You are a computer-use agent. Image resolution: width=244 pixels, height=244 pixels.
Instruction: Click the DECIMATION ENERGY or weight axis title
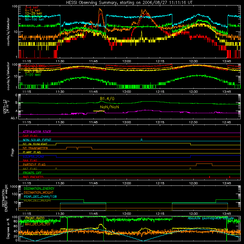(5, 198)
